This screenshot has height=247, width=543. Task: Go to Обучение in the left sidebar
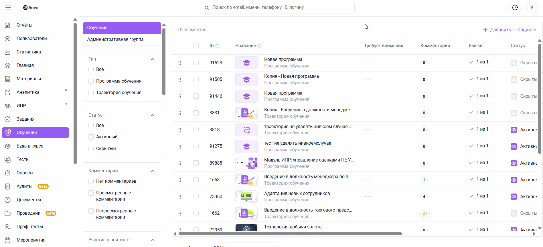point(35,133)
